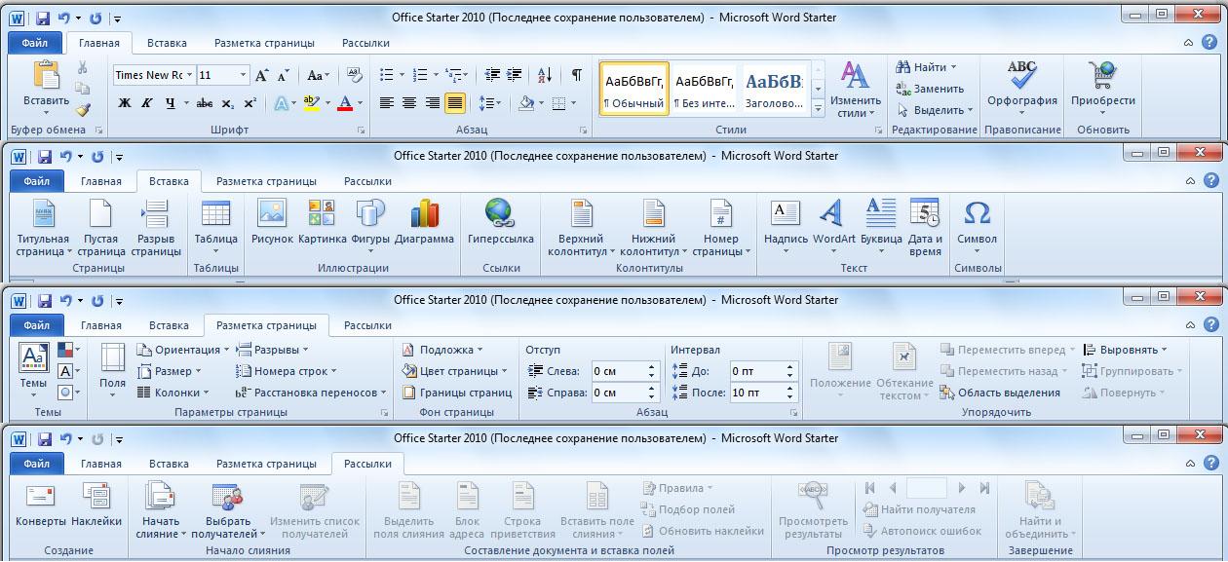Image resolution: width=1228 pixels, height=562 pixels.
Task: Click the selected Рассылки tab
Action: (x=367, y=465)
